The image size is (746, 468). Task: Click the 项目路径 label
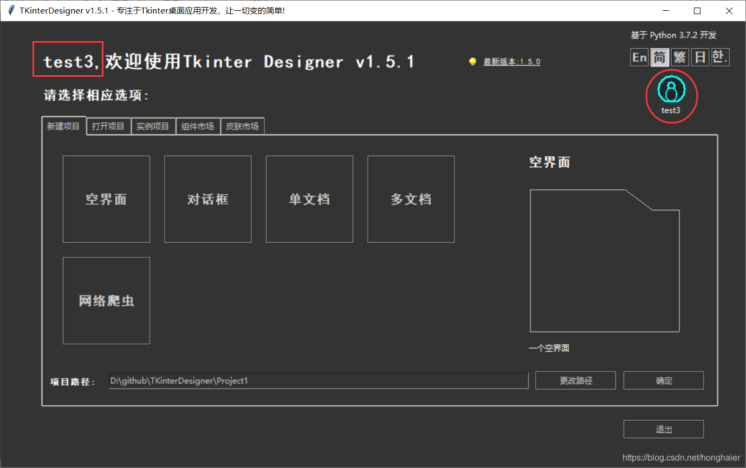(x=73, y=382)
